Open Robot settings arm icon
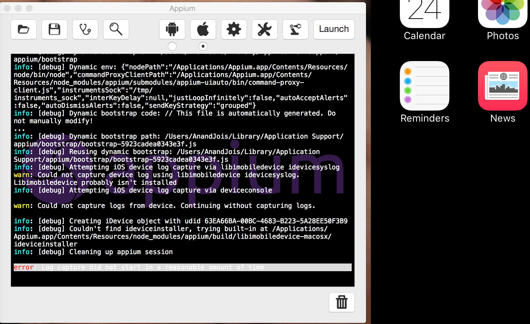The image size is (530, 324). (x=296, y=29)
